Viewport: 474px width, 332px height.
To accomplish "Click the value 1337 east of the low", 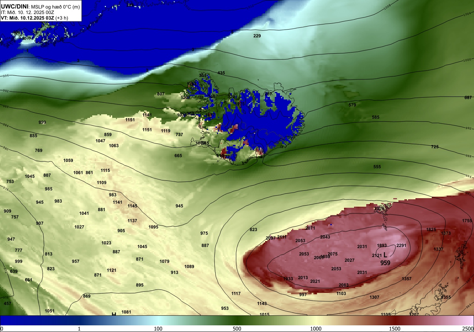I will pyautogui.click(x=438, y=249).
